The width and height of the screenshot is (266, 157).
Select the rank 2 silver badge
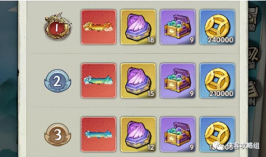(x=58, y=81)
